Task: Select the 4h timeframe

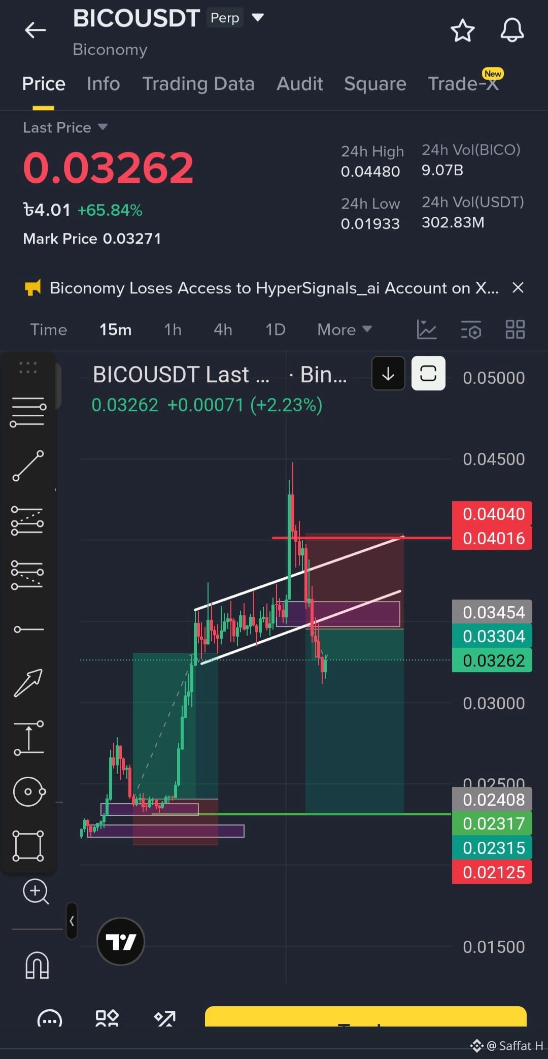Action: 223,329
